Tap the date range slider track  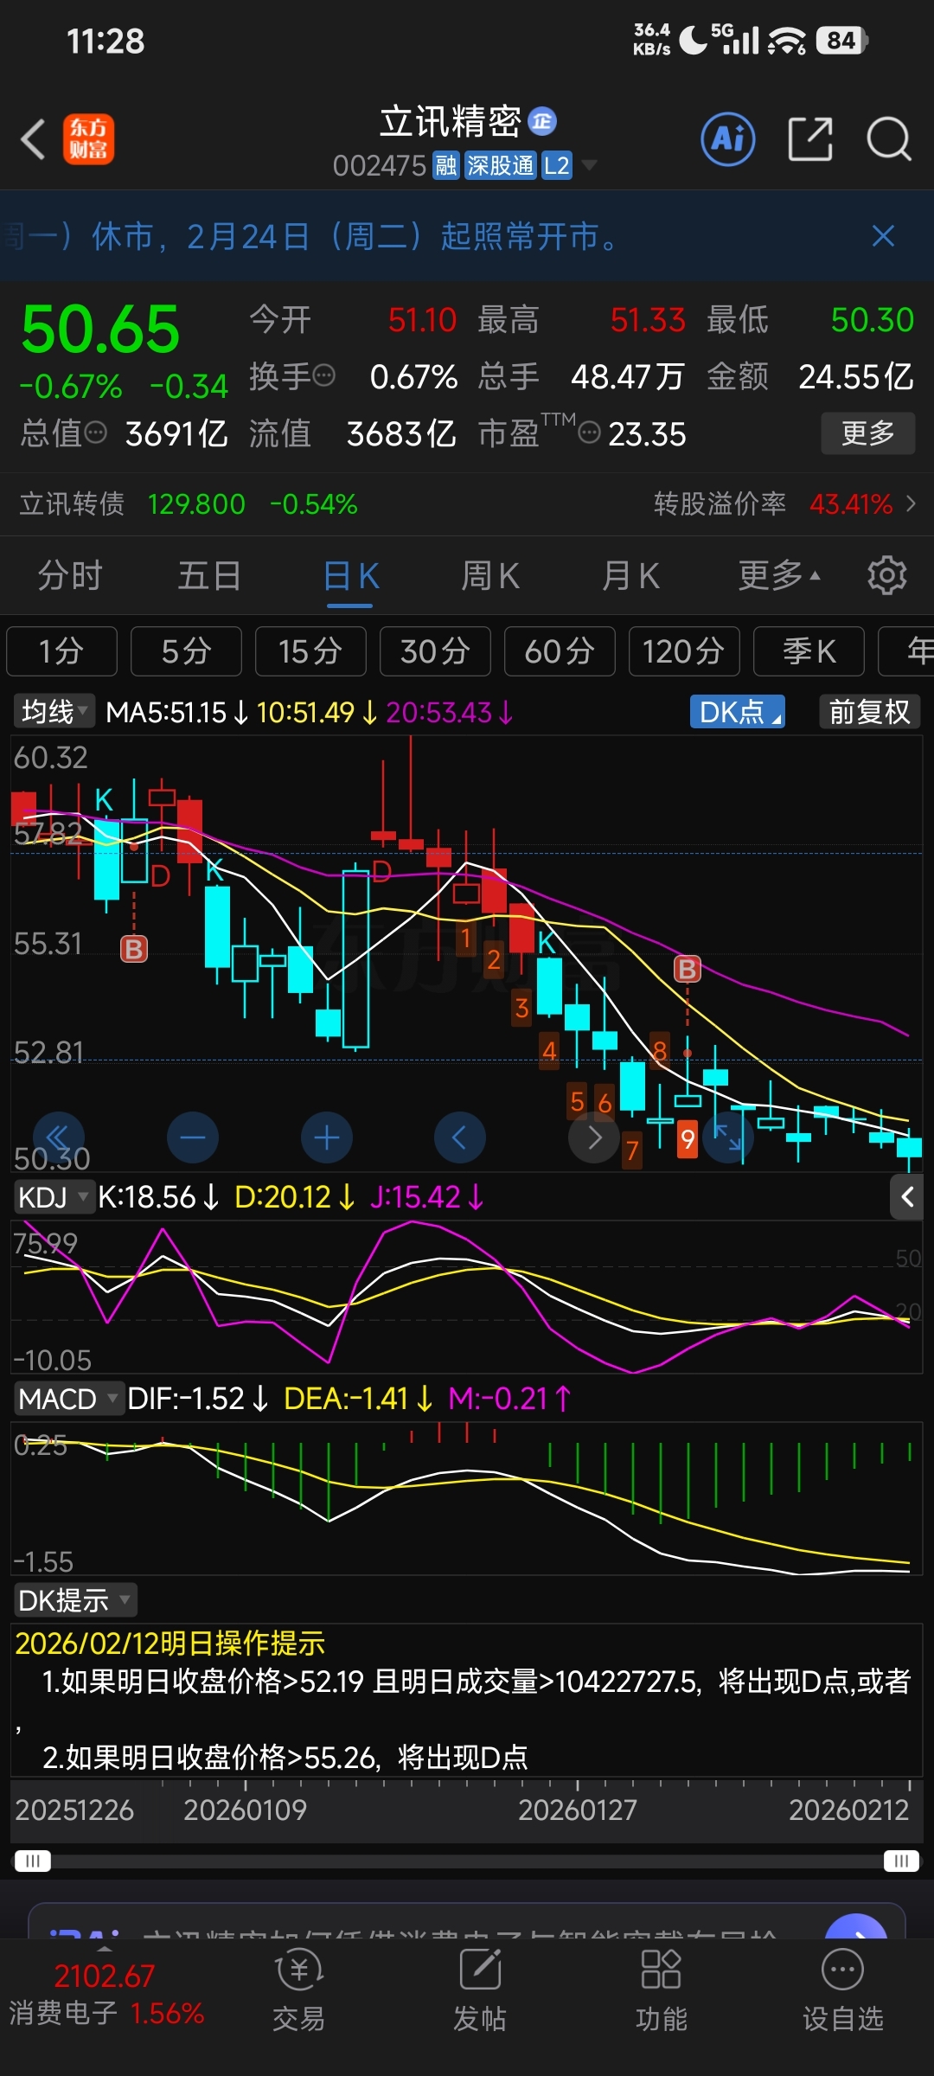click(x=467, y=1861)
